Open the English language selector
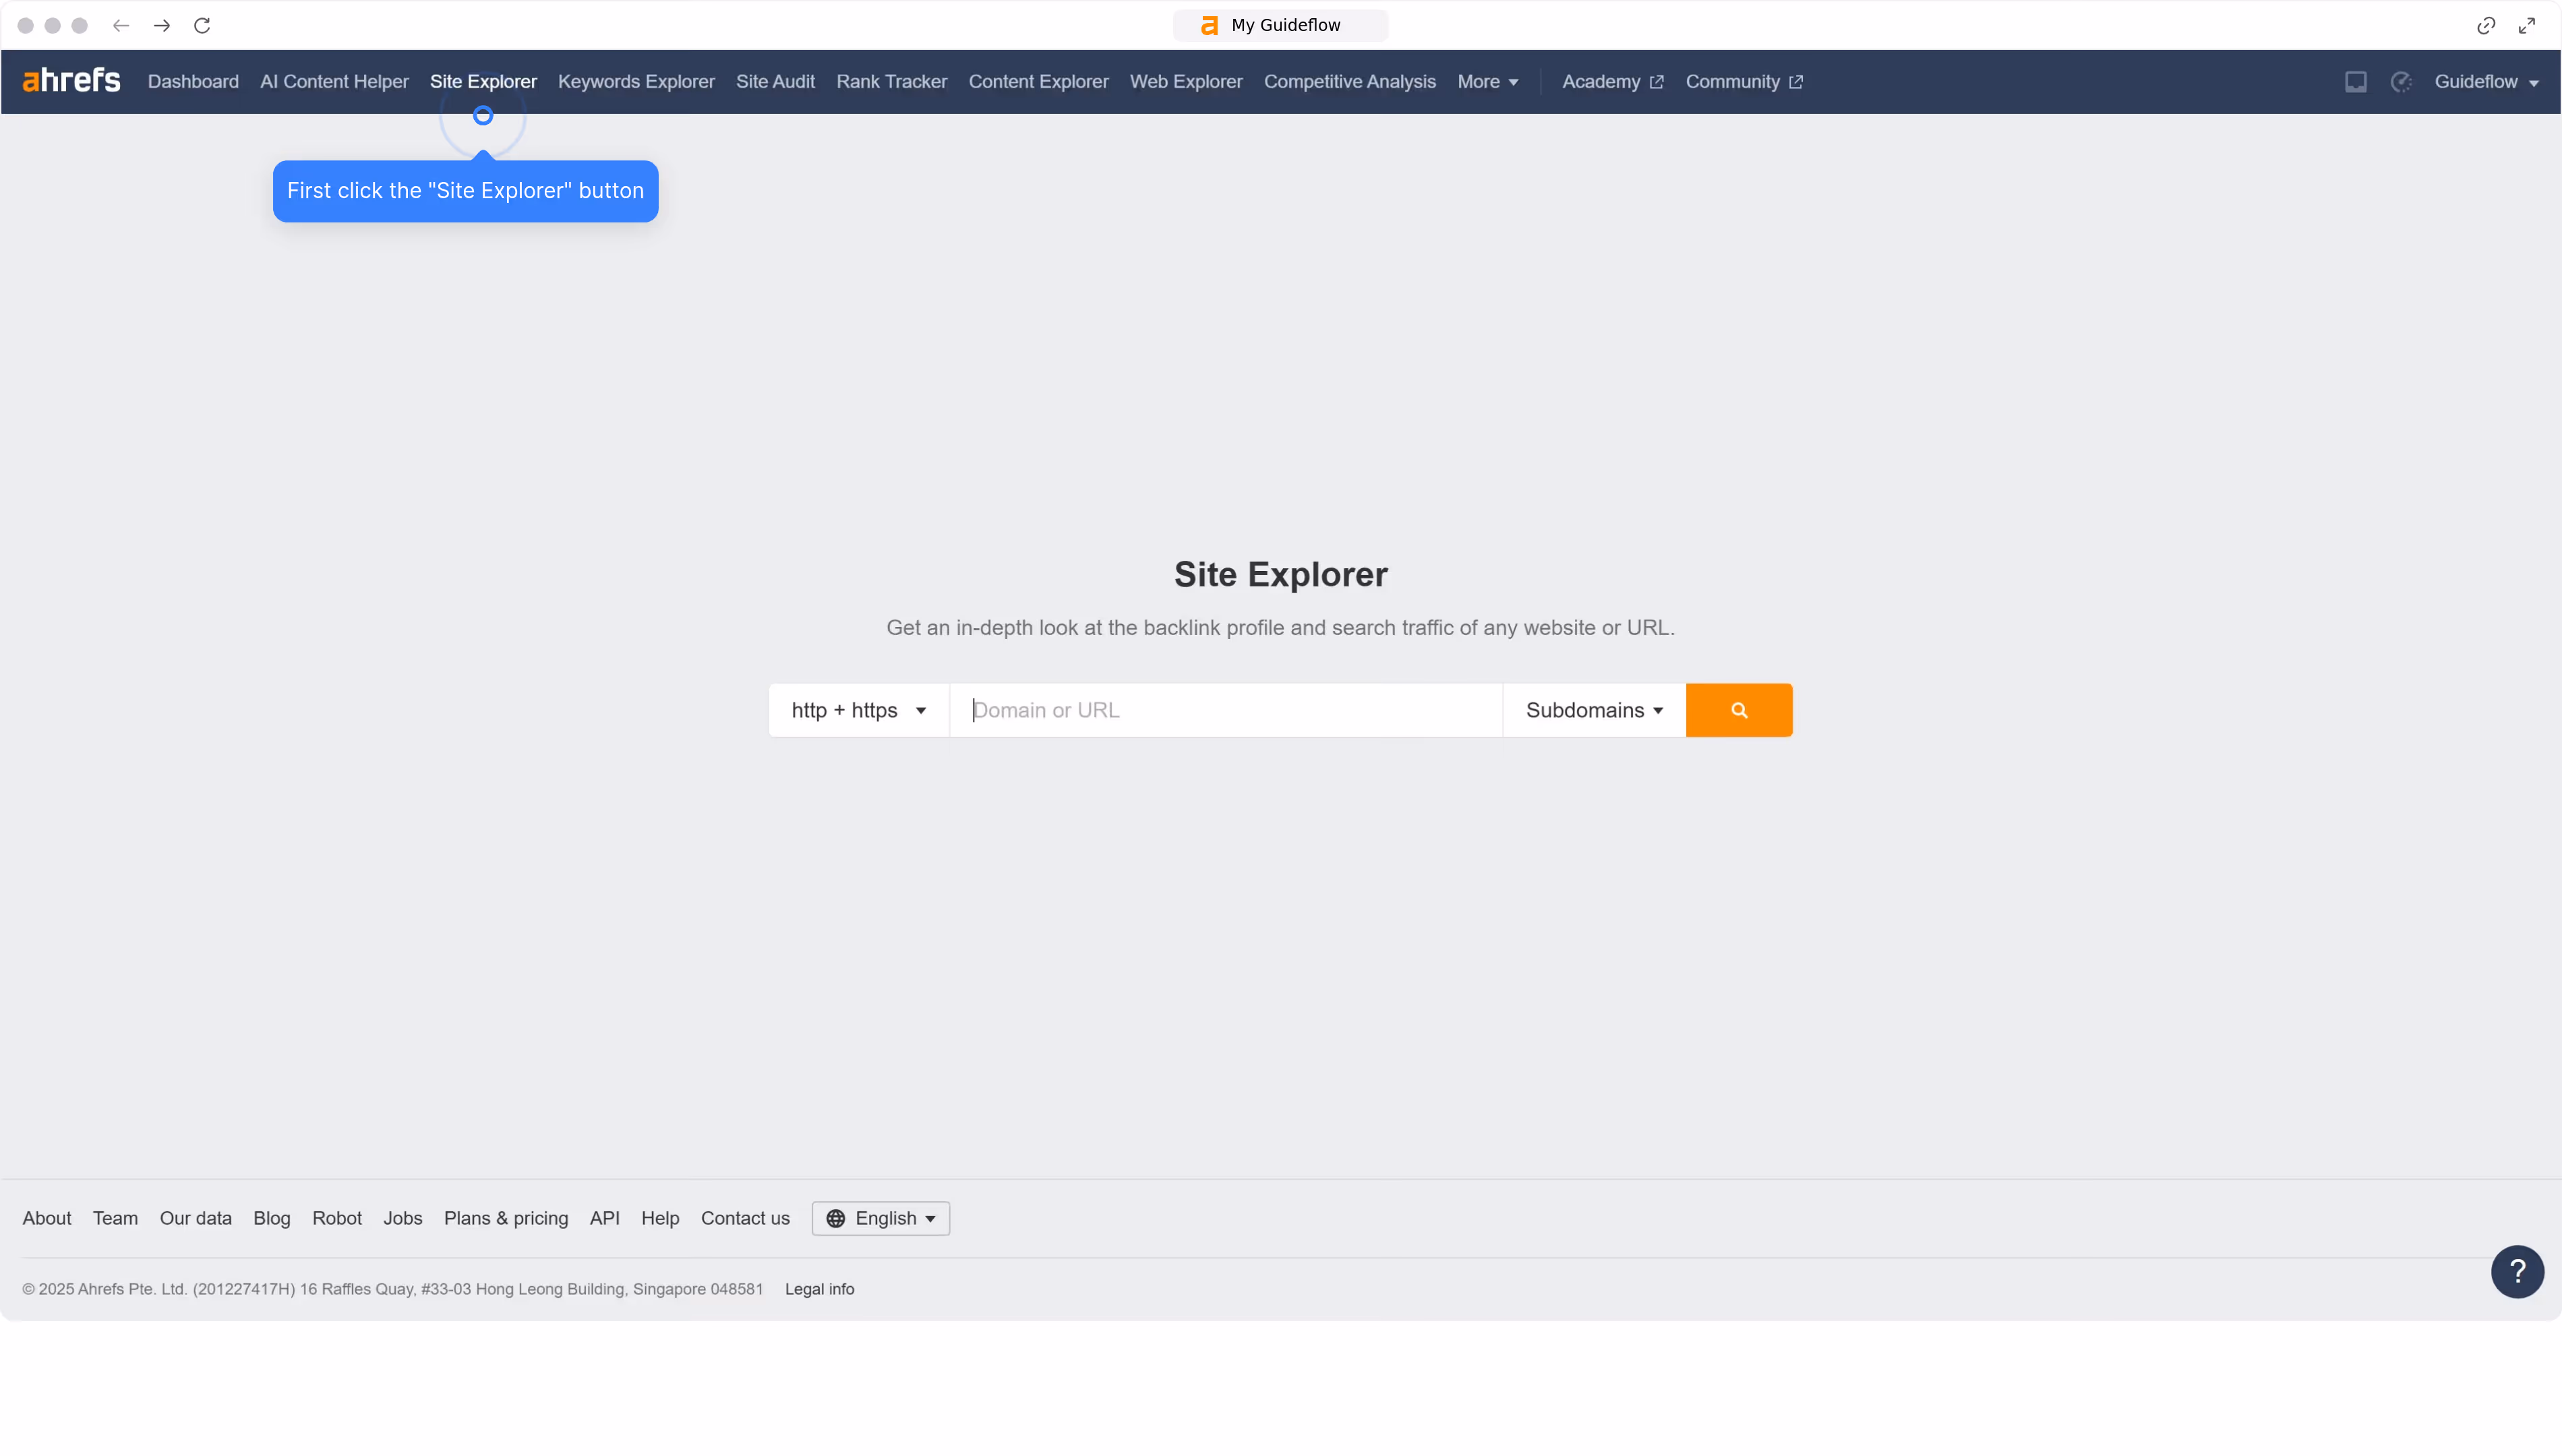 pyautogui.click(x=880, y=1218)
